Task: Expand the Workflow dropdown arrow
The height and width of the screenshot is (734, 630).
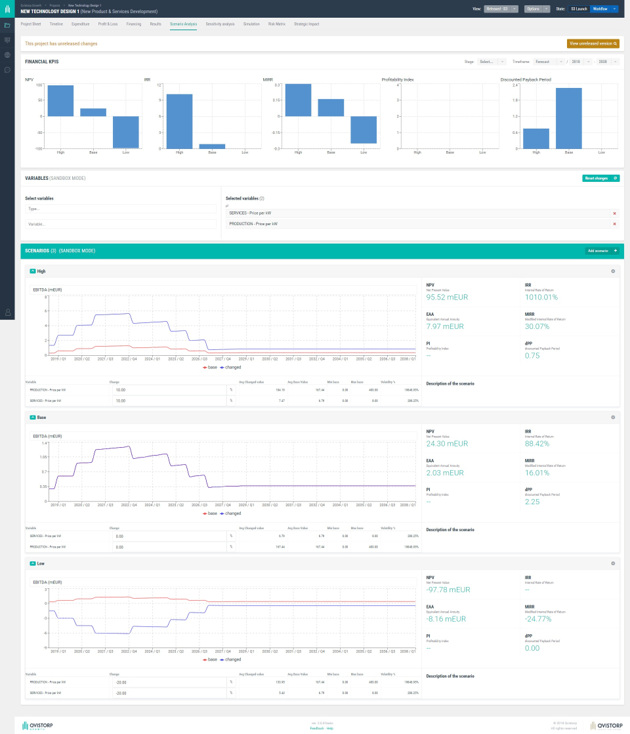Action: pyautogui.click(x=614, y=9)
